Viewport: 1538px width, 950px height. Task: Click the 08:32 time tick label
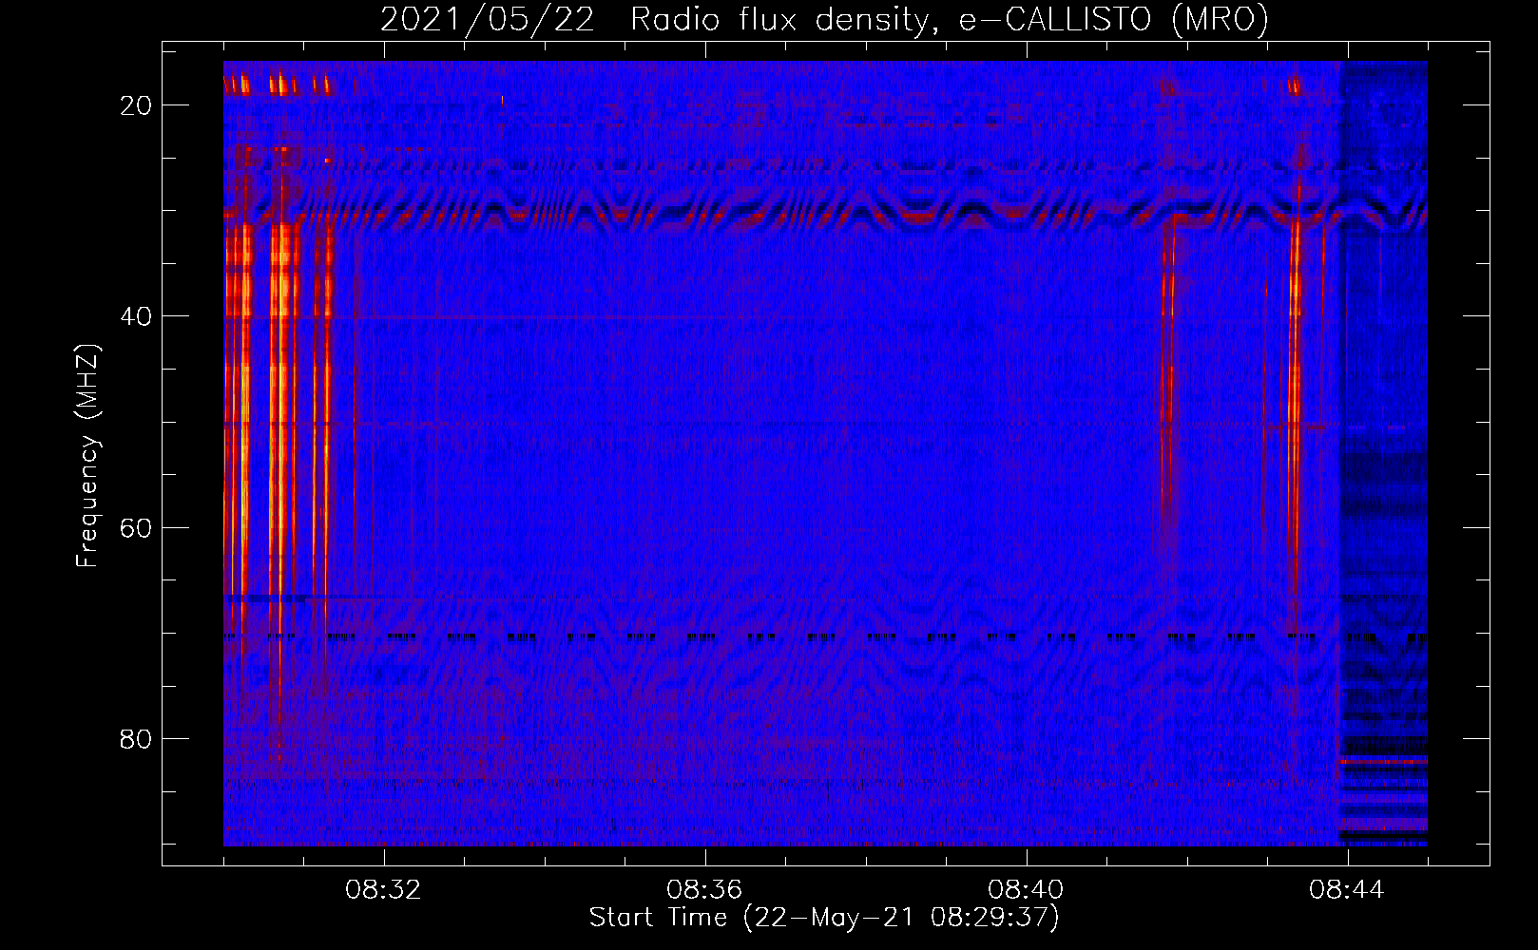pyautogui.click(x=383, y=890)
